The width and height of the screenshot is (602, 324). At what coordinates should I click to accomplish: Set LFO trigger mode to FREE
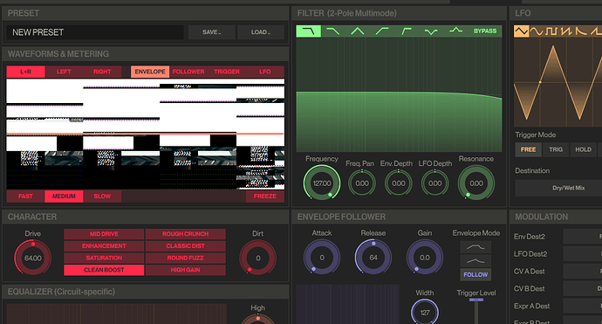pyautogui.click(x=528, y=149)
